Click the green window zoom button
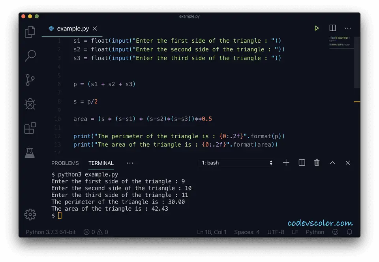This screenshot has height=262, width=379. 37,16
